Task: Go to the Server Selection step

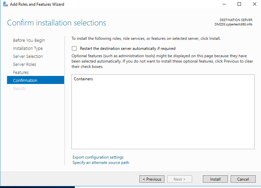Action: [x=28, y=56]
